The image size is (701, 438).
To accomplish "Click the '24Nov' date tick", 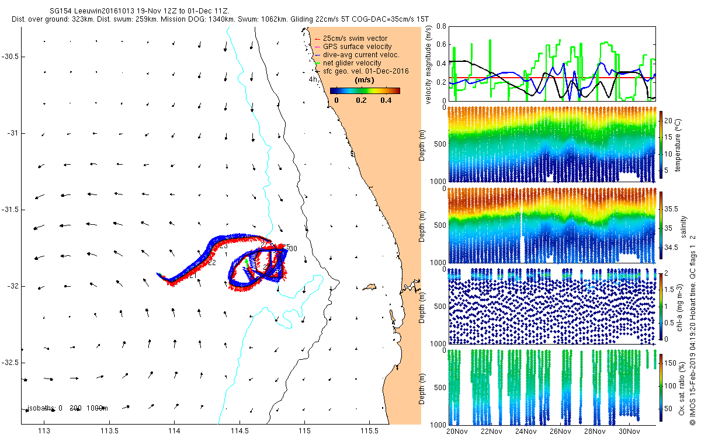I will [526, 432].
